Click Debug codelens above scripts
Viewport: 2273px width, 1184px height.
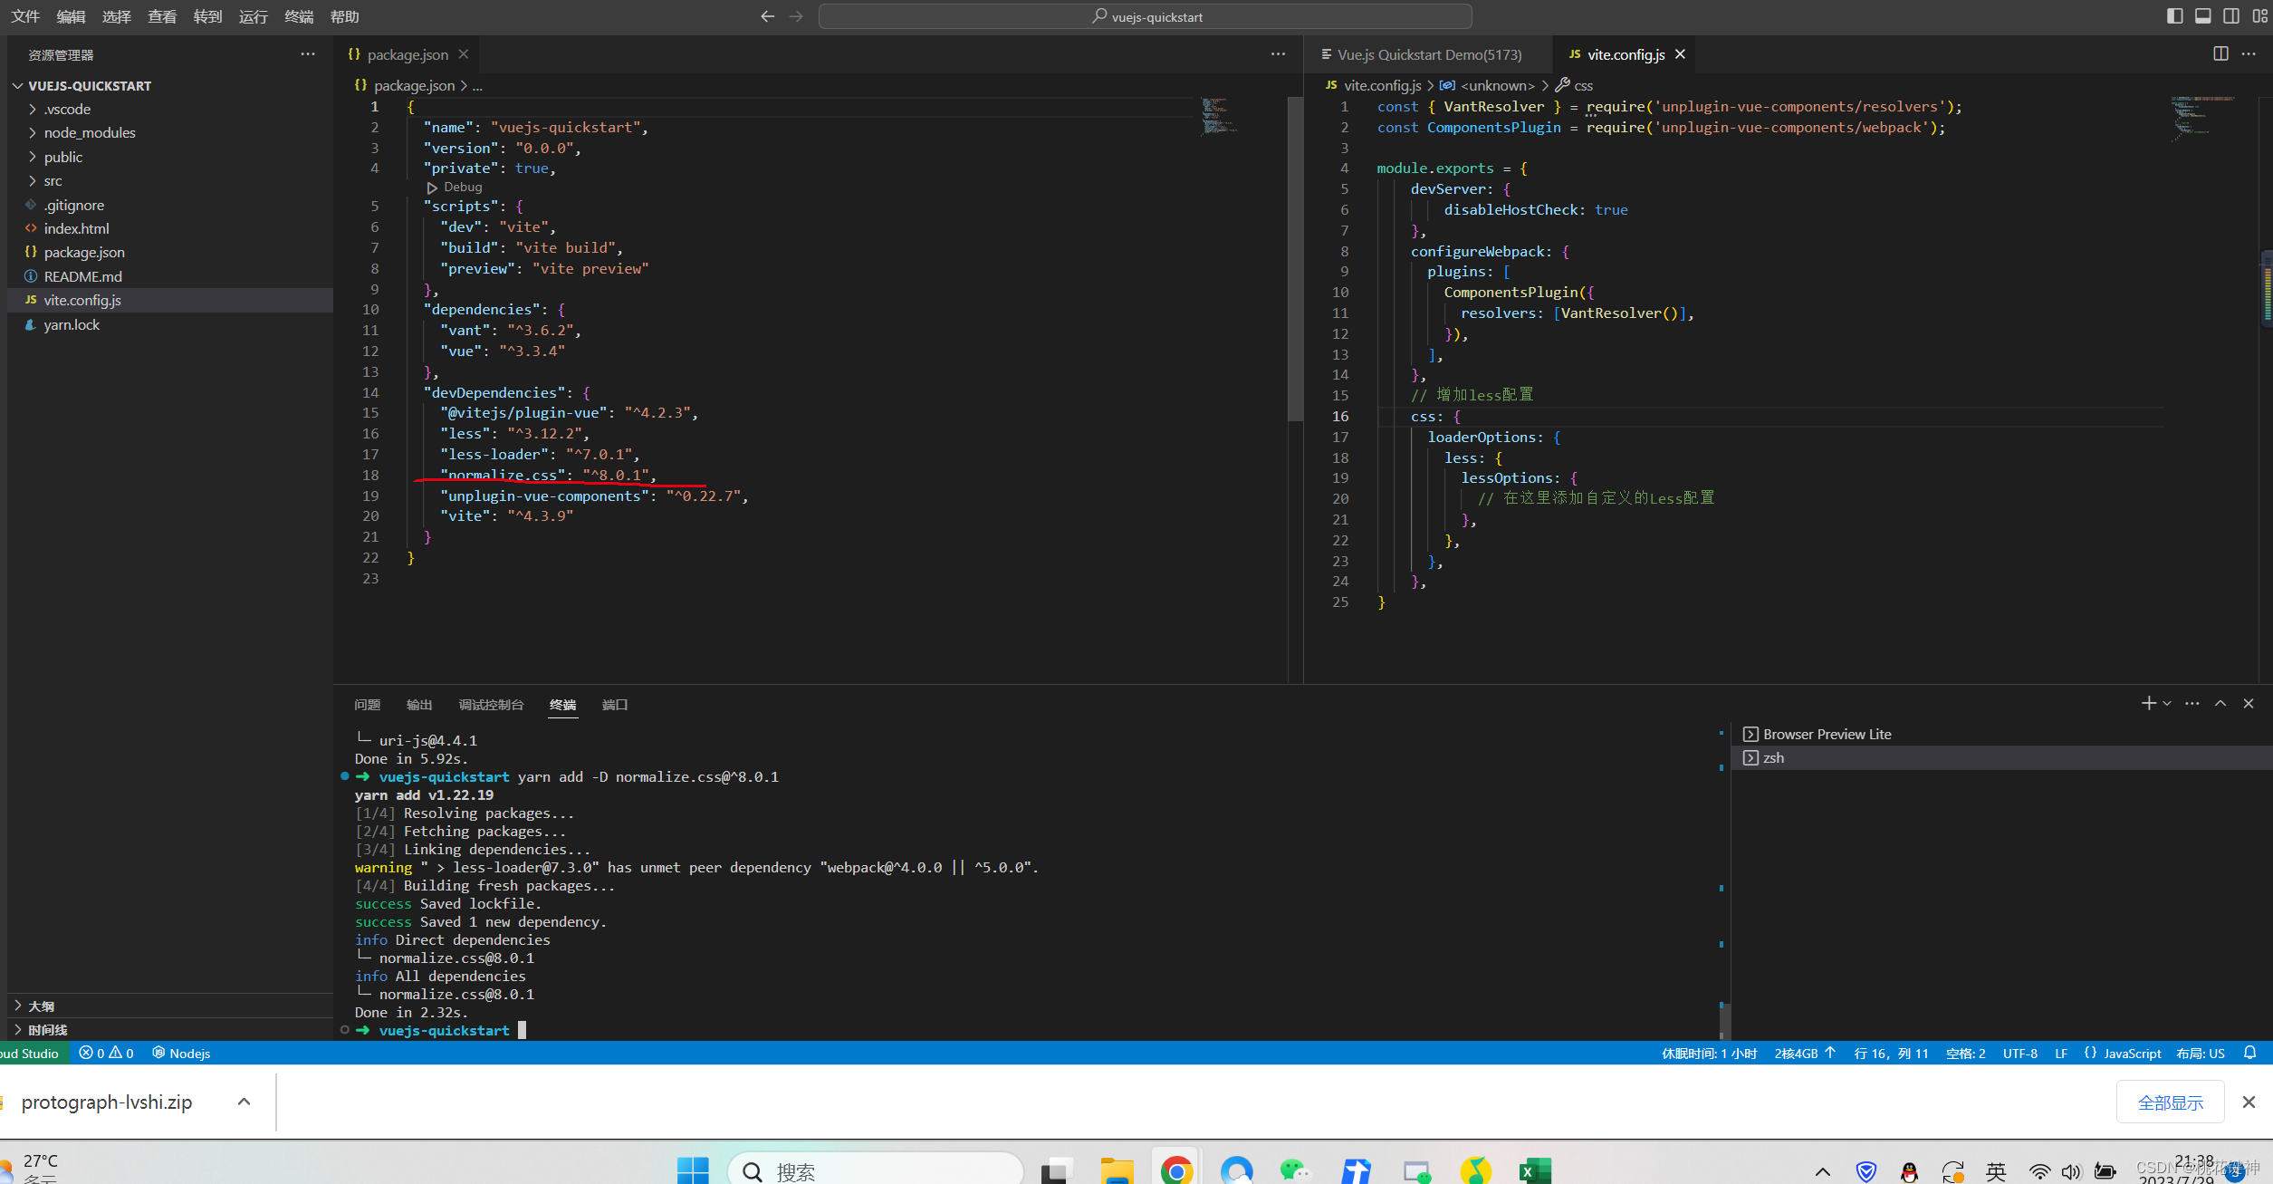tap(462, 187)
